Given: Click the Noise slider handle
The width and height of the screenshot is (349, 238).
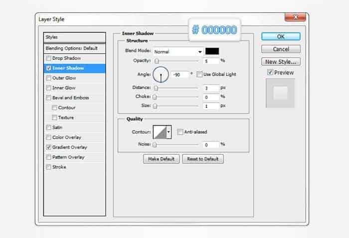Looking at the screenshot, I should [155, 145].
